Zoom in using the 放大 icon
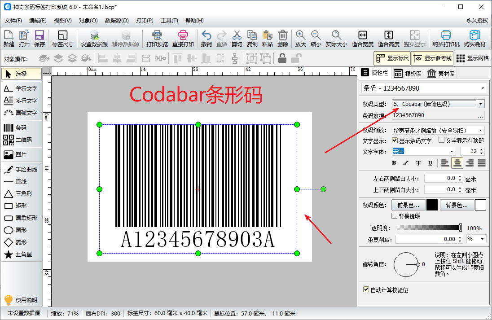The image size is (492, 320). [300, 39]
